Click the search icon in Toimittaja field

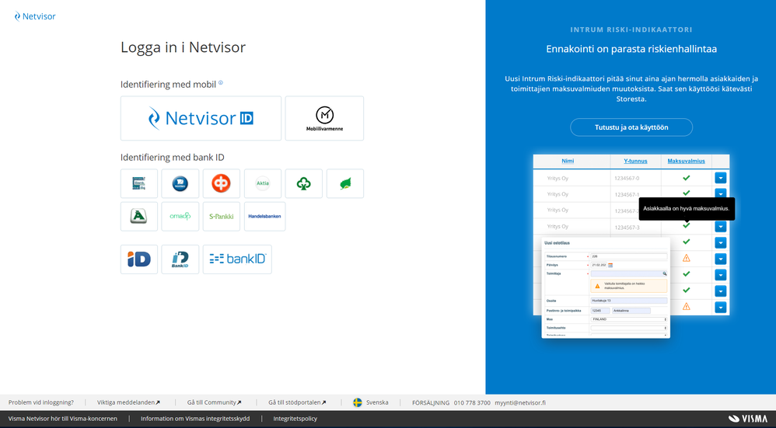[664, 273]
